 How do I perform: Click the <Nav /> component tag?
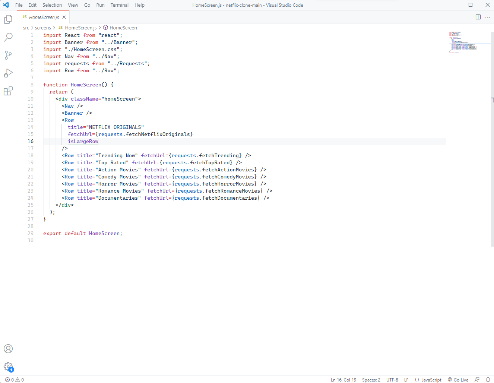click(x=72, y=106)
